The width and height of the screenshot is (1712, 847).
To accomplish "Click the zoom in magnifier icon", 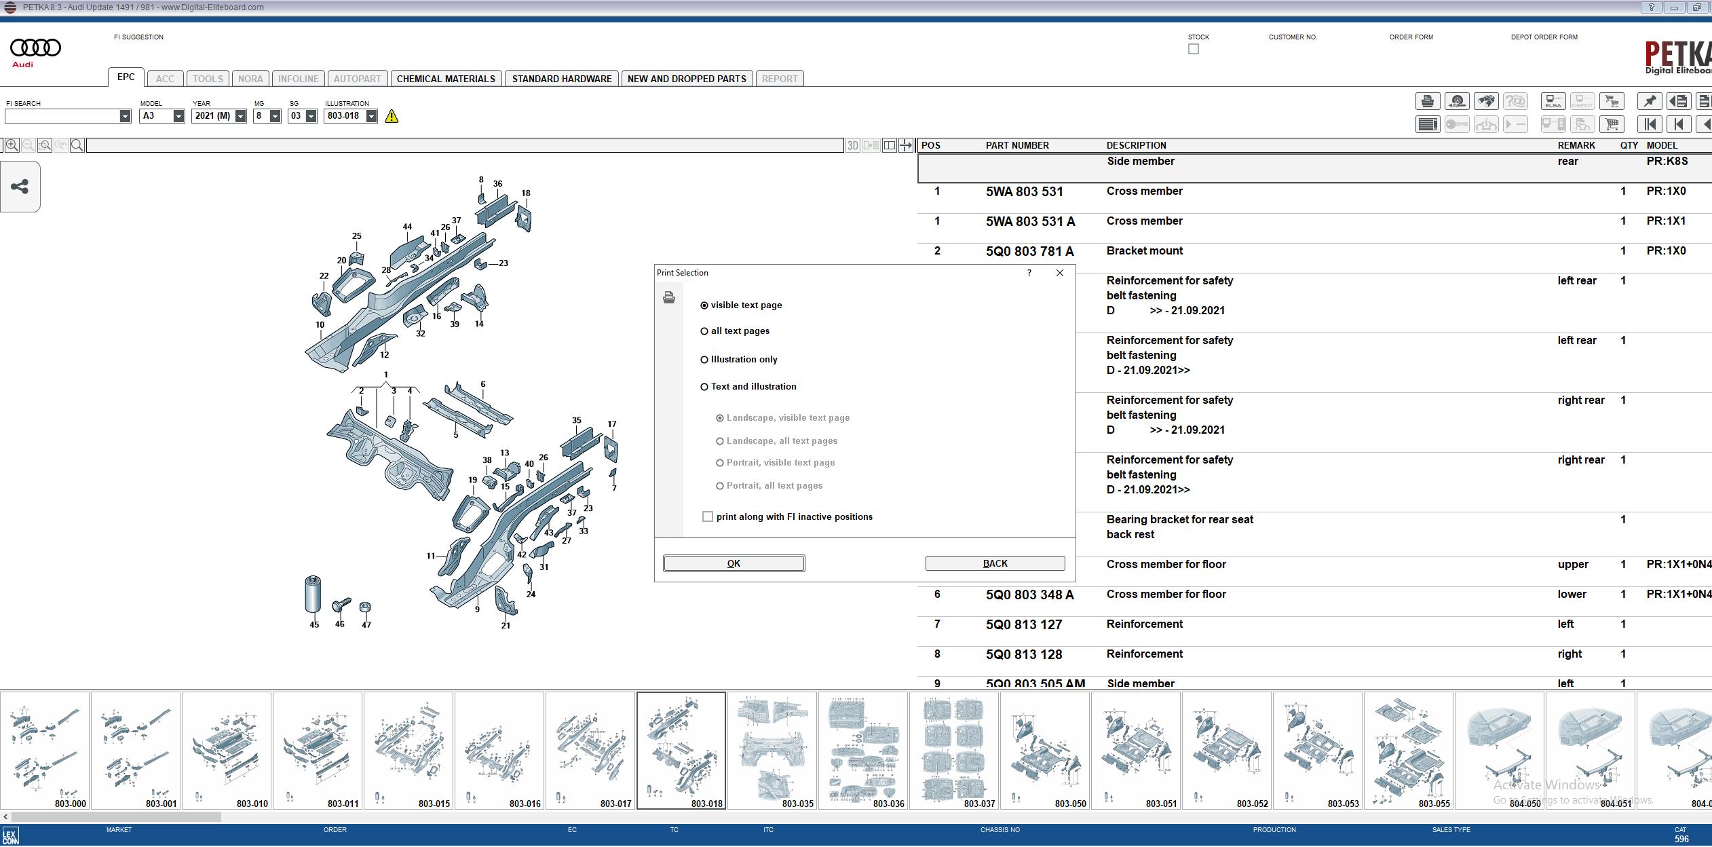I will pos(12,145).
